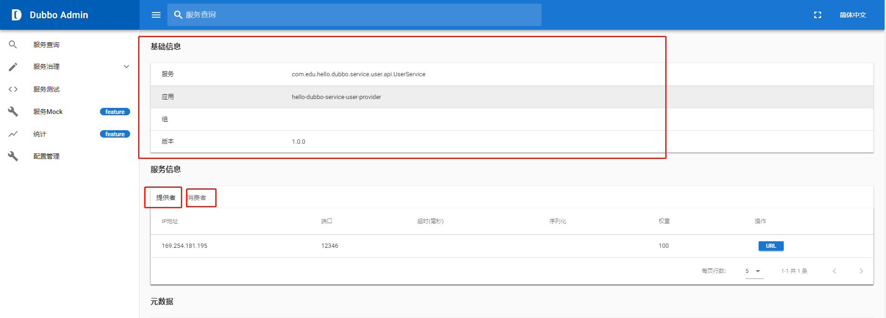886x318 pixels.
Task: Click the version value 1.0.0
Action: click(x=298, y=142)
